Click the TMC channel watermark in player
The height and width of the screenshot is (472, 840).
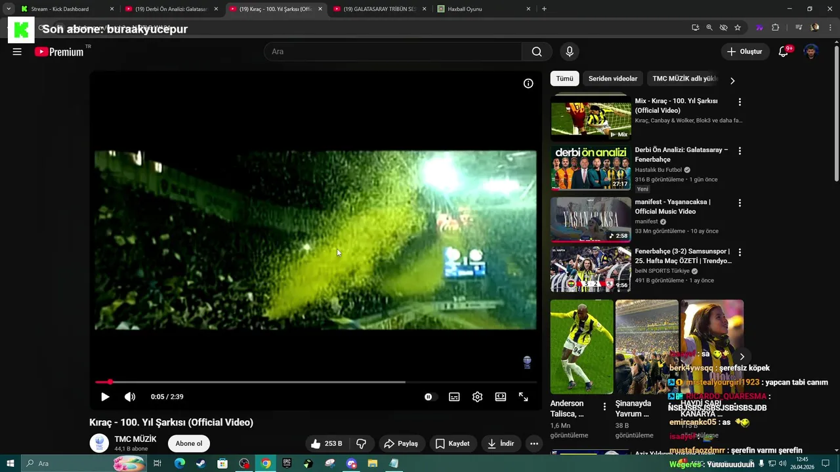tap(526, 362)
